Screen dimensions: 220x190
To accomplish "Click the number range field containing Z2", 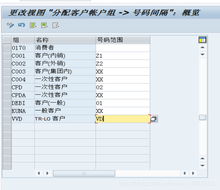I will point(123,64).
